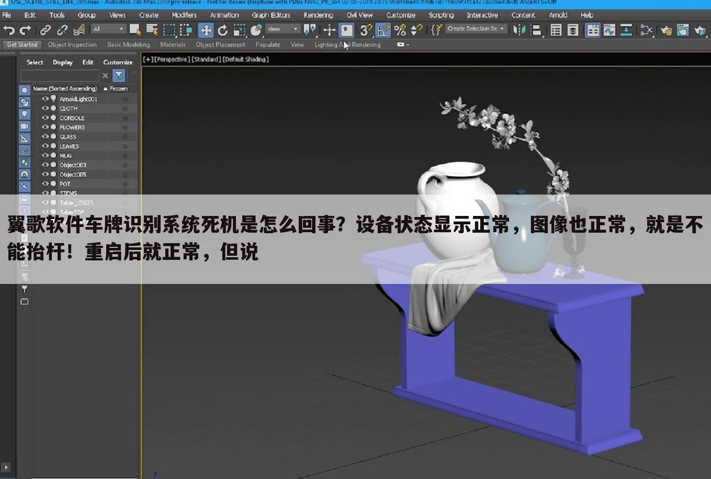
Task: Toggle the Layer Explorer icon
Action: click(x=573, y=30)
